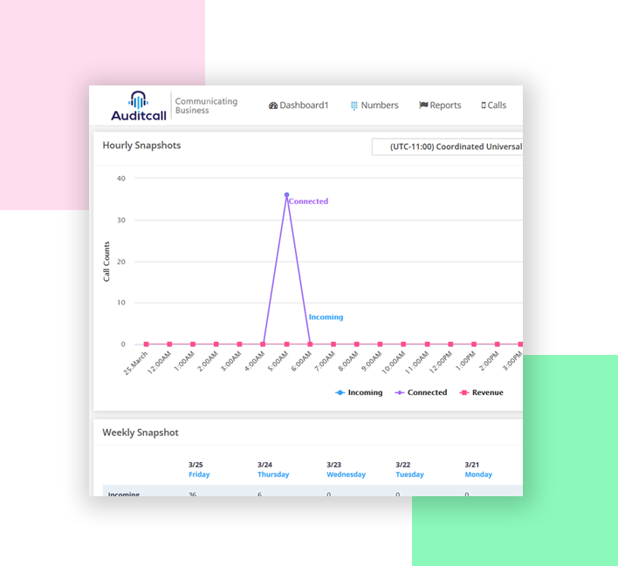The width and height of the screenshot is (618, 566).
Task: Click the Wednesday link under 3/23
Action: [346, 474]
